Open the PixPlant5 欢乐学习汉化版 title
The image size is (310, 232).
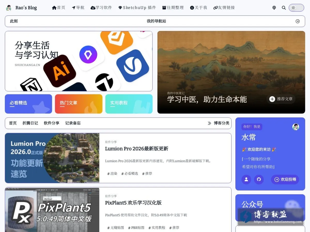point(133,203)
